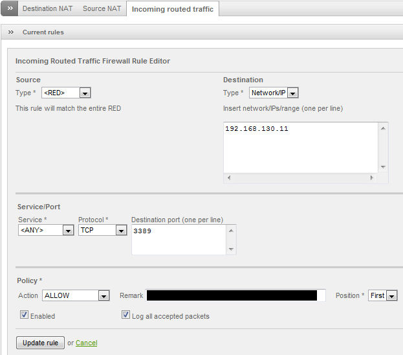The image size is (403, 355).
Task: Expand the Current rules section arrow
Action: click(x=11, y=32)
